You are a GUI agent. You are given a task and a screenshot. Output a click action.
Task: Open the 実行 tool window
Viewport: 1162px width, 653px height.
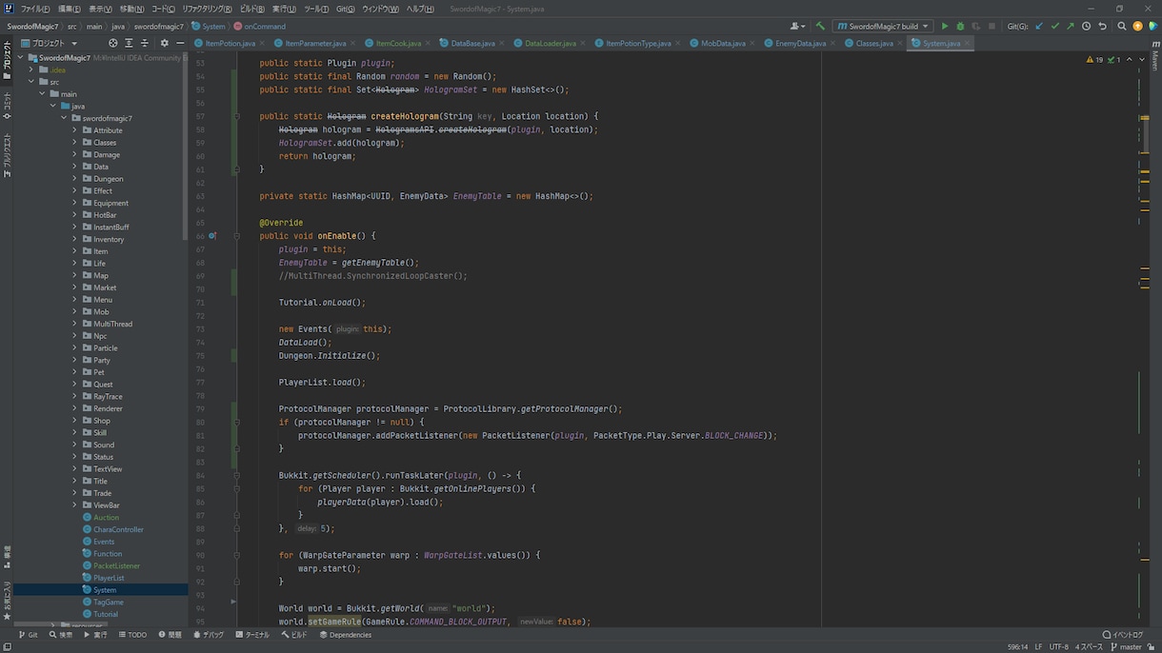coord(95,635)
